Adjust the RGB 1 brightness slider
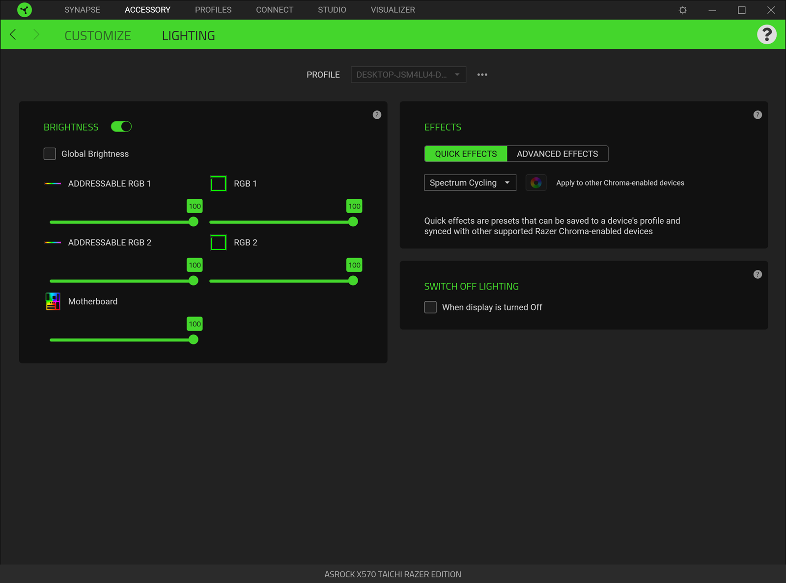This screenshot has width=786, height=583. (283, 222)
